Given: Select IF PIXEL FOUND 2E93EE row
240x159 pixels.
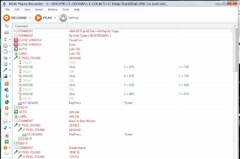Looking at the screenshot, I should point(123,125).
